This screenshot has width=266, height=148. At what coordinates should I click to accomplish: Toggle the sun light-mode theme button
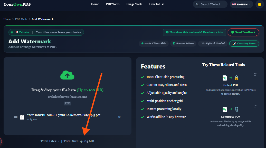tap(260, 4)
